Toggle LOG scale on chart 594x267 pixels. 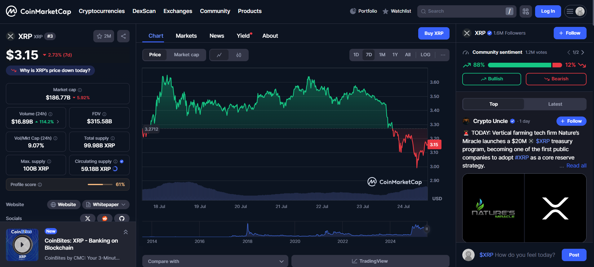tap(425, 55)
